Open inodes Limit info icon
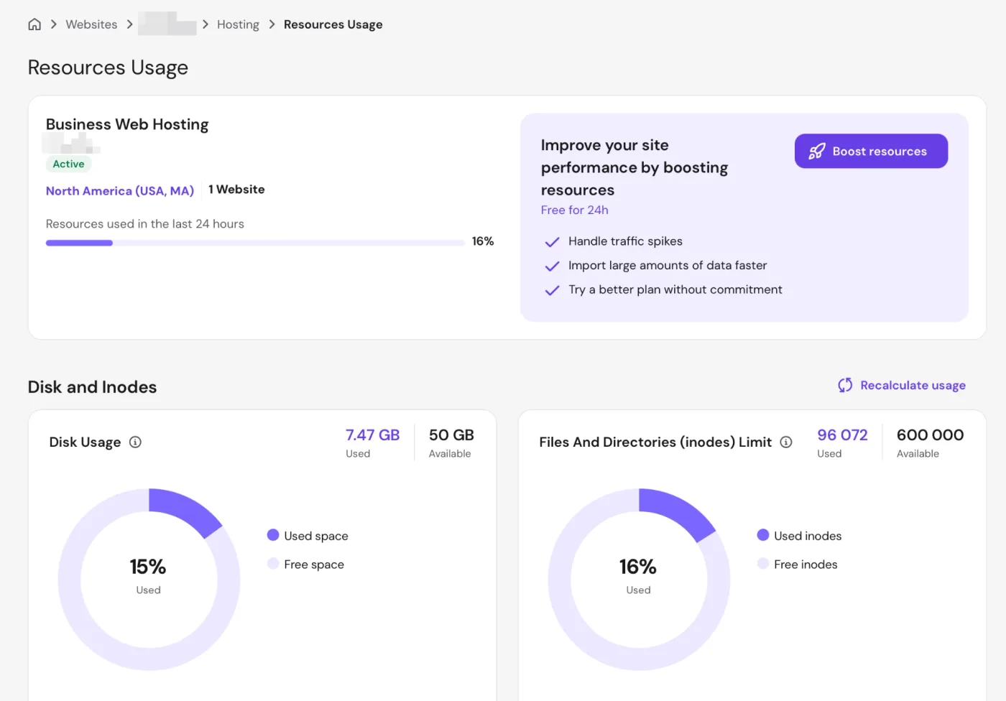Image resolution: width=1006 pixels, height=701 pixels. 786,442
